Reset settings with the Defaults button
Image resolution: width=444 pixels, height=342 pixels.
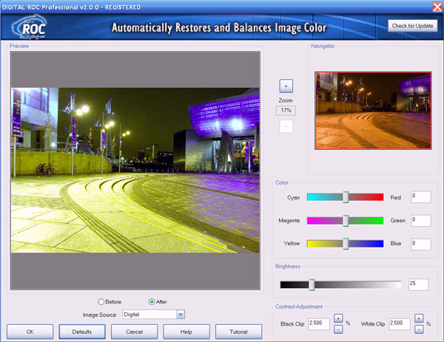pyautogui.click(x=82, y=332)
